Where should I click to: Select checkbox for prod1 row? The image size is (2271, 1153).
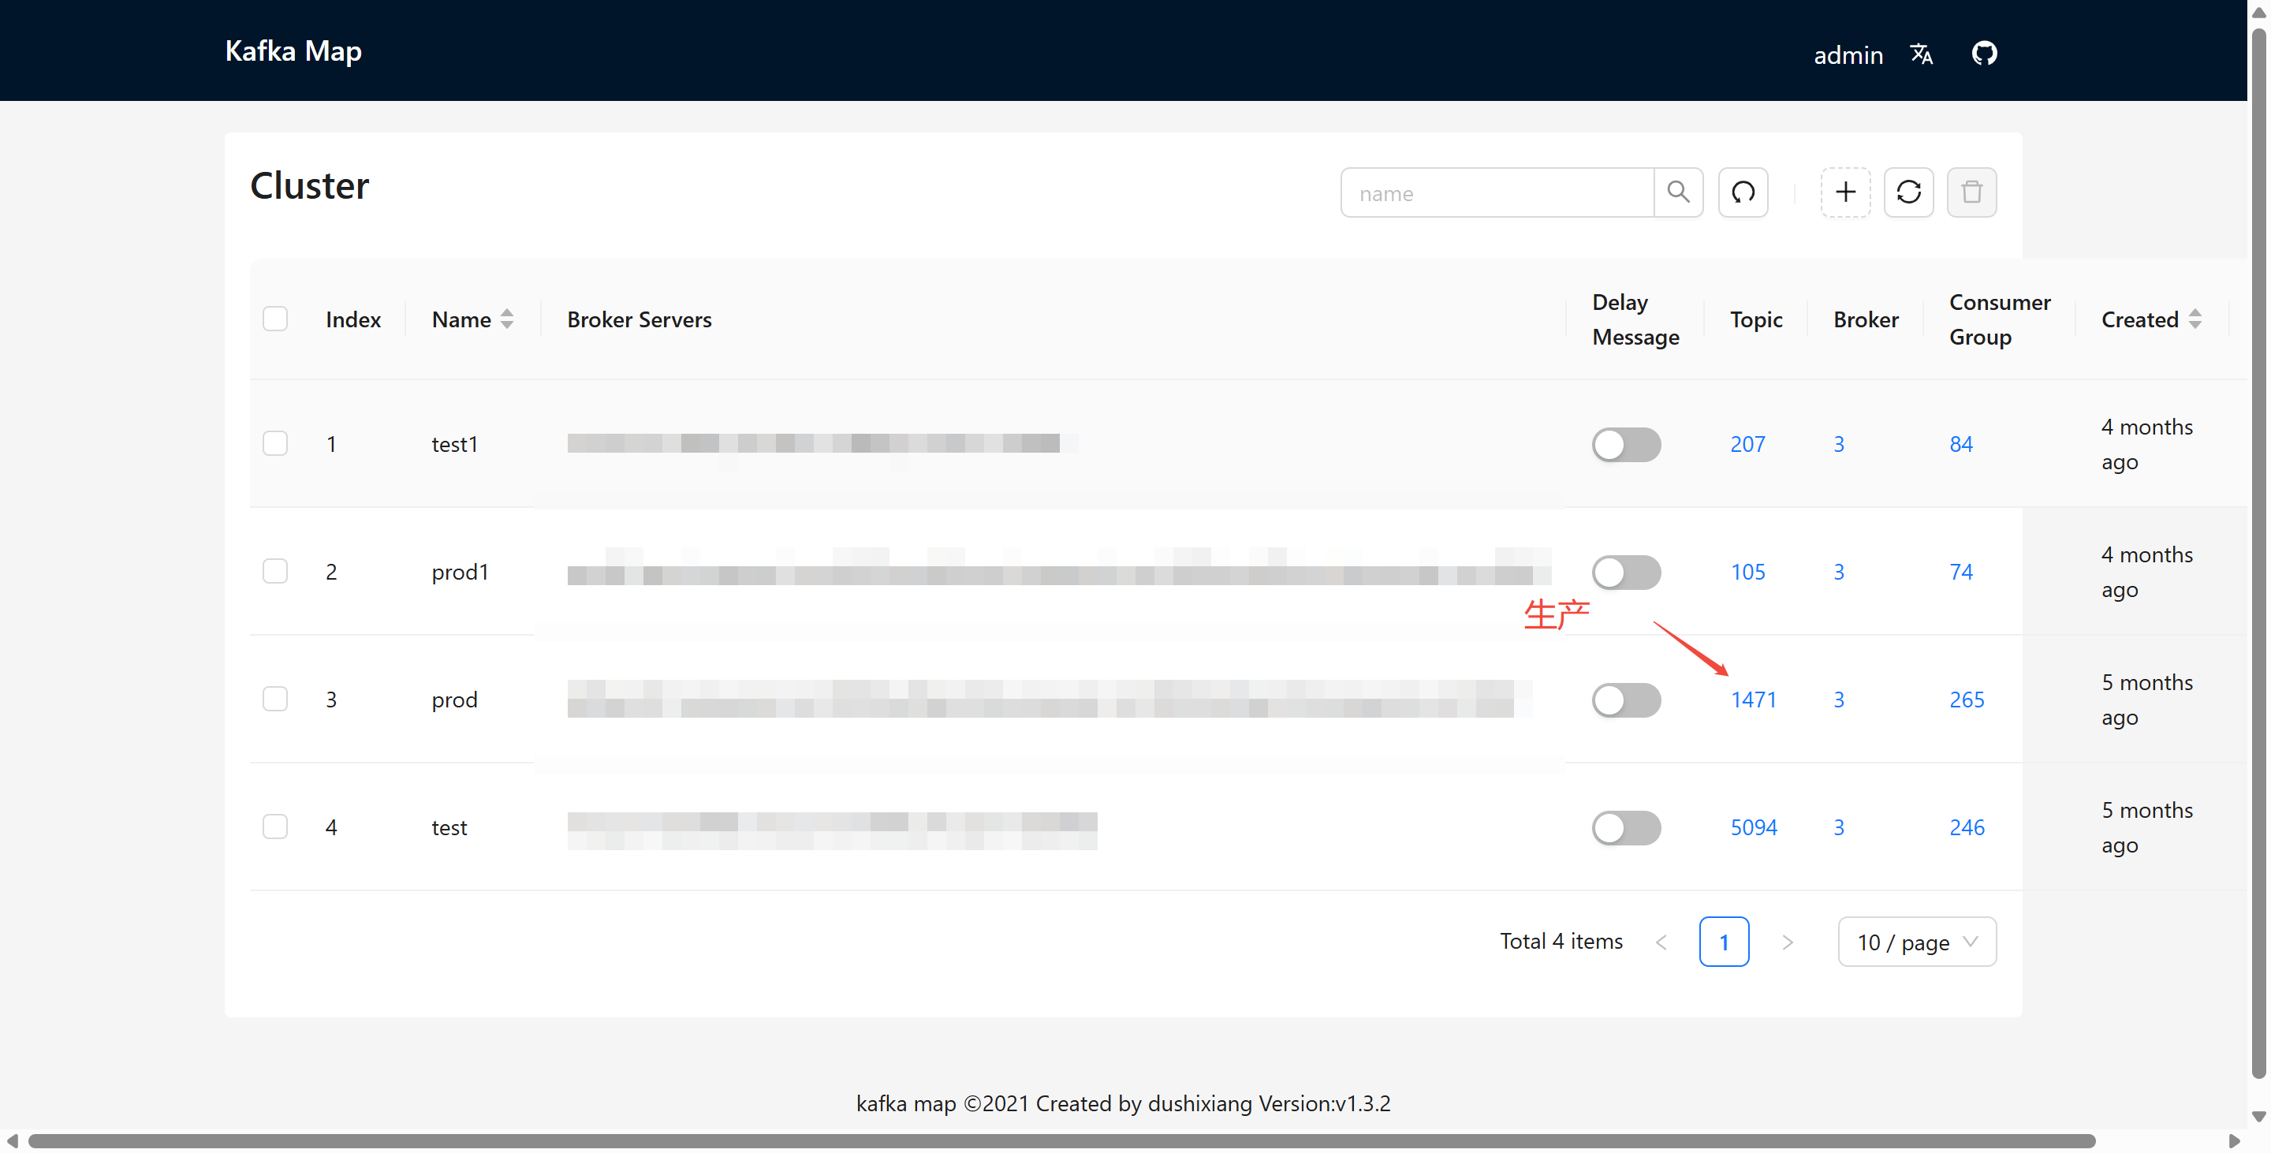(x=275, y=571)
